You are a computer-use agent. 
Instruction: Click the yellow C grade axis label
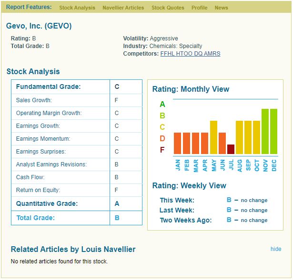pos(162,127)
